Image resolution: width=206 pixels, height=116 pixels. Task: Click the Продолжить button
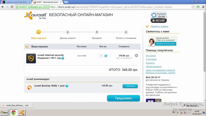(x=124, y=98)
